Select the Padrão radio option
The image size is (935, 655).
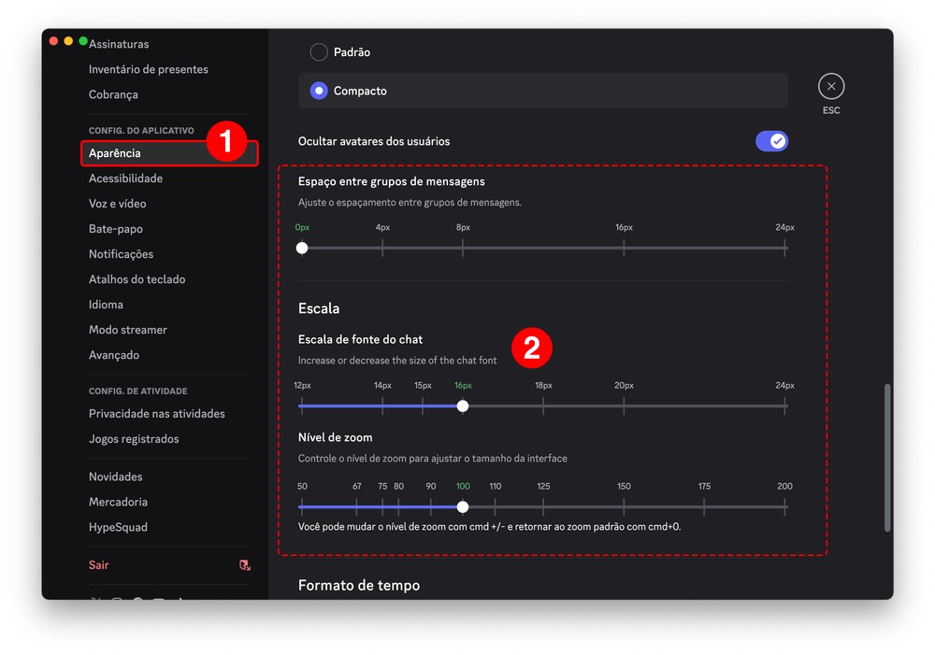[x=320, y=52]
